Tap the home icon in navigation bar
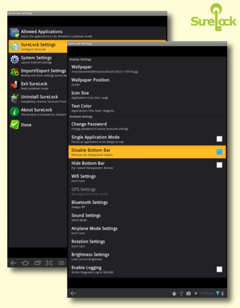 (x=25, y=263)
